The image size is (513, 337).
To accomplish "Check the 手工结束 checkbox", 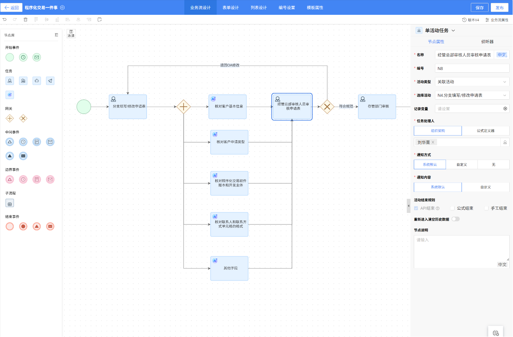I will pyautogui.click(x=486, y=208).
